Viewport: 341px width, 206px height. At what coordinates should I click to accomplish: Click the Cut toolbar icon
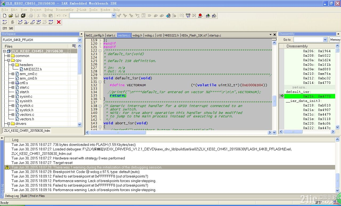point(38,16)
